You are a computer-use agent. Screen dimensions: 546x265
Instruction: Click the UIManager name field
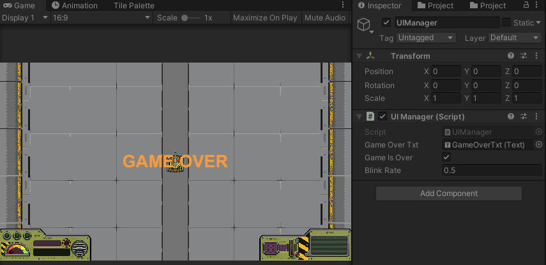(x=447, y=22)
